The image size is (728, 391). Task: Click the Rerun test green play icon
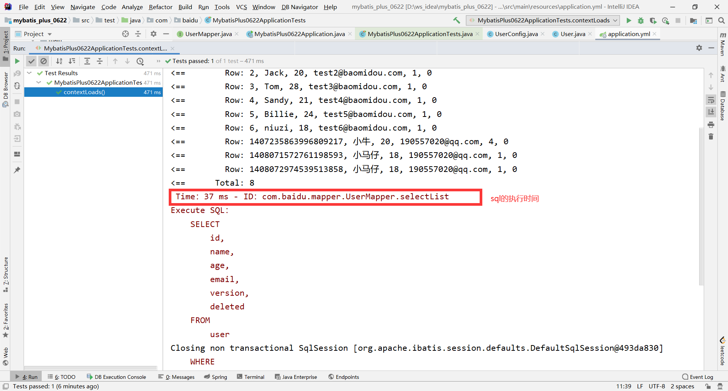click(17, 61)
